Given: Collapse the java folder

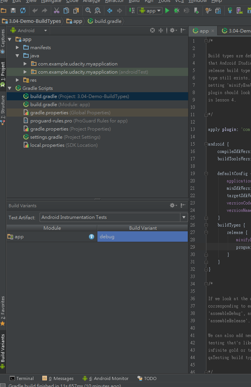Looking at the screenshot, I should tap(17, 55).
